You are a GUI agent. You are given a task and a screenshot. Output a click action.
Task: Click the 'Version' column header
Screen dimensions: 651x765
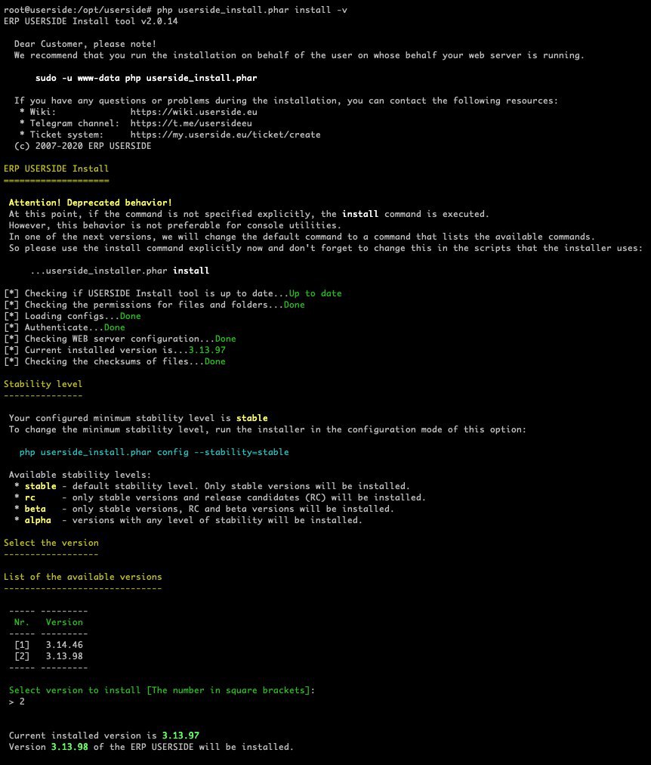point(64,622)
